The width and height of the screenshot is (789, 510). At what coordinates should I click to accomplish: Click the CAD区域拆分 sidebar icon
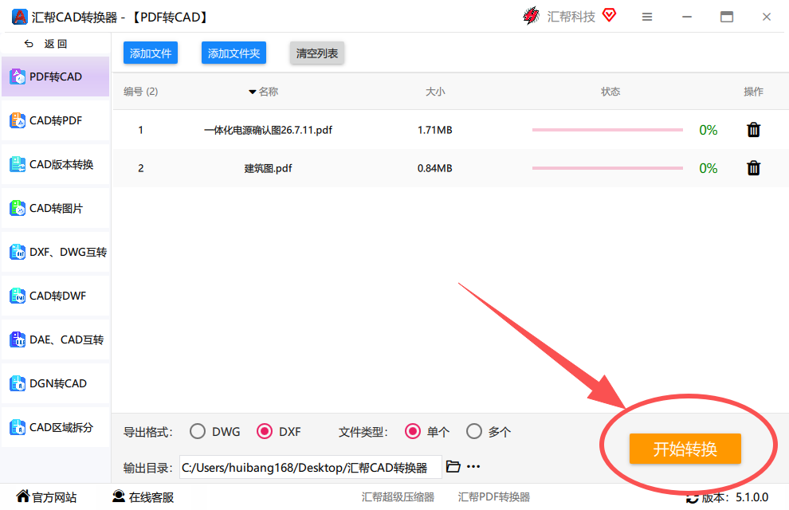(x=18, y=427)
